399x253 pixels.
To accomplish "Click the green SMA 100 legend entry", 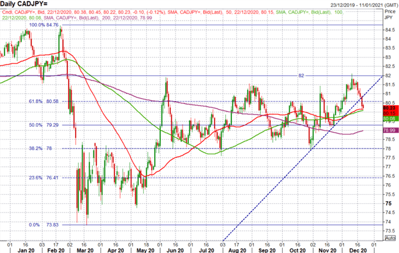I will click(x=173, y=15).
